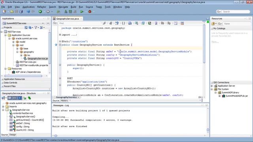Switch to Design tab in Structure panel

13,135
